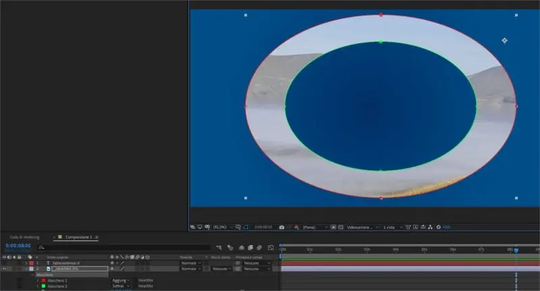Toggle mask and shape path visibility icon
Viewport: 540px width, 291px height.
(246, 228)
